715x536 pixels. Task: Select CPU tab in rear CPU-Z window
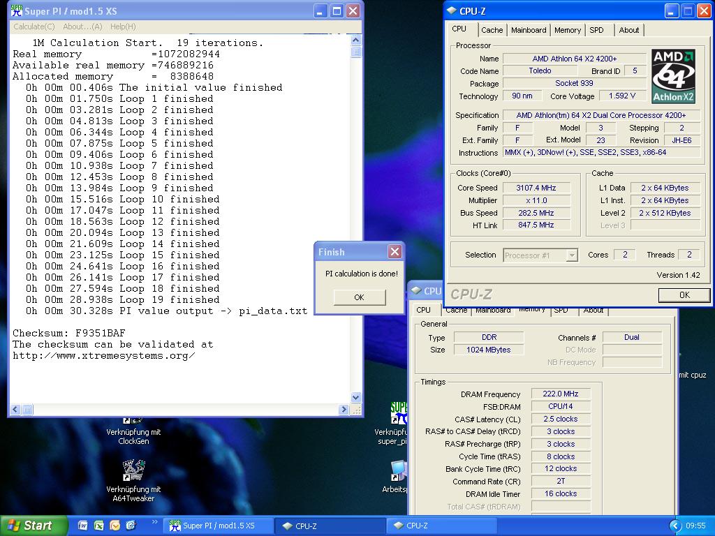click(424, 309)
